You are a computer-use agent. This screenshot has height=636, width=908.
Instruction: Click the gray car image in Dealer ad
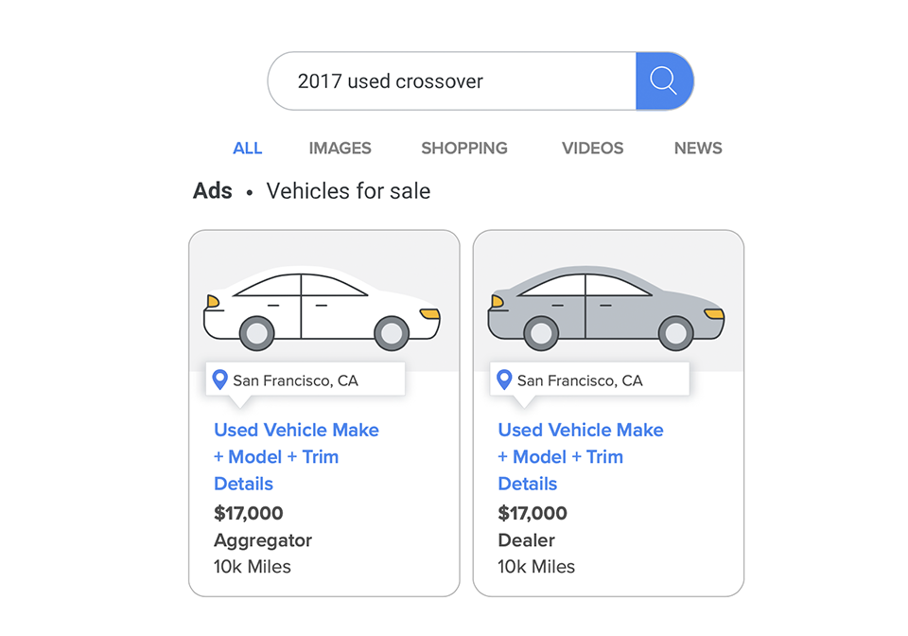tap(605, 309)
